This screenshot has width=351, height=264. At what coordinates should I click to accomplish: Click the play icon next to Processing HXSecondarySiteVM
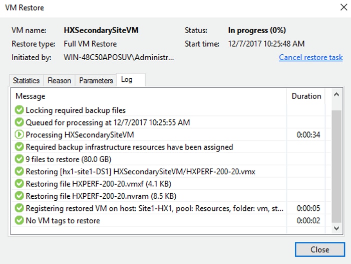click(19, 135)
